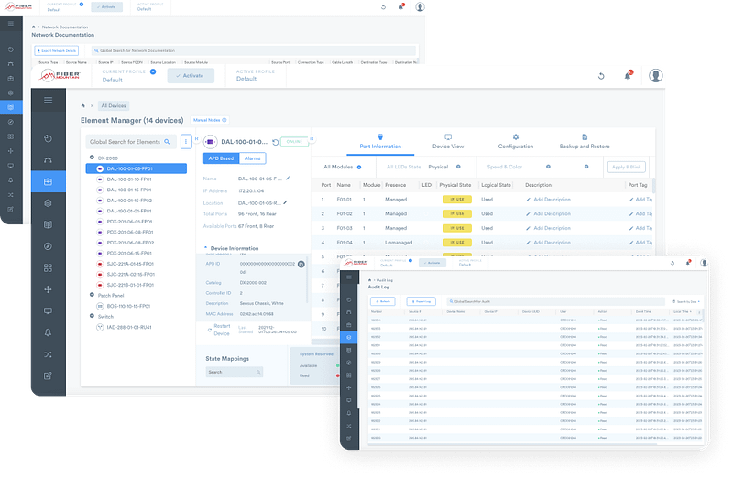The height and width of the screenshot is (478, 733).
Task: Click the stacked hexagon icon in Element Manager sidebar
Action: coord(49,203)
